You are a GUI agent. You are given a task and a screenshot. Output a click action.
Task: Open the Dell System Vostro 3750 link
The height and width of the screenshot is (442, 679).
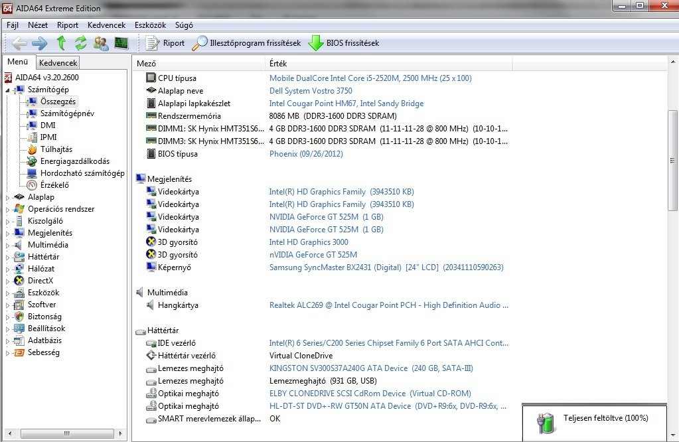pyautogui.click(x=311, y=91)
